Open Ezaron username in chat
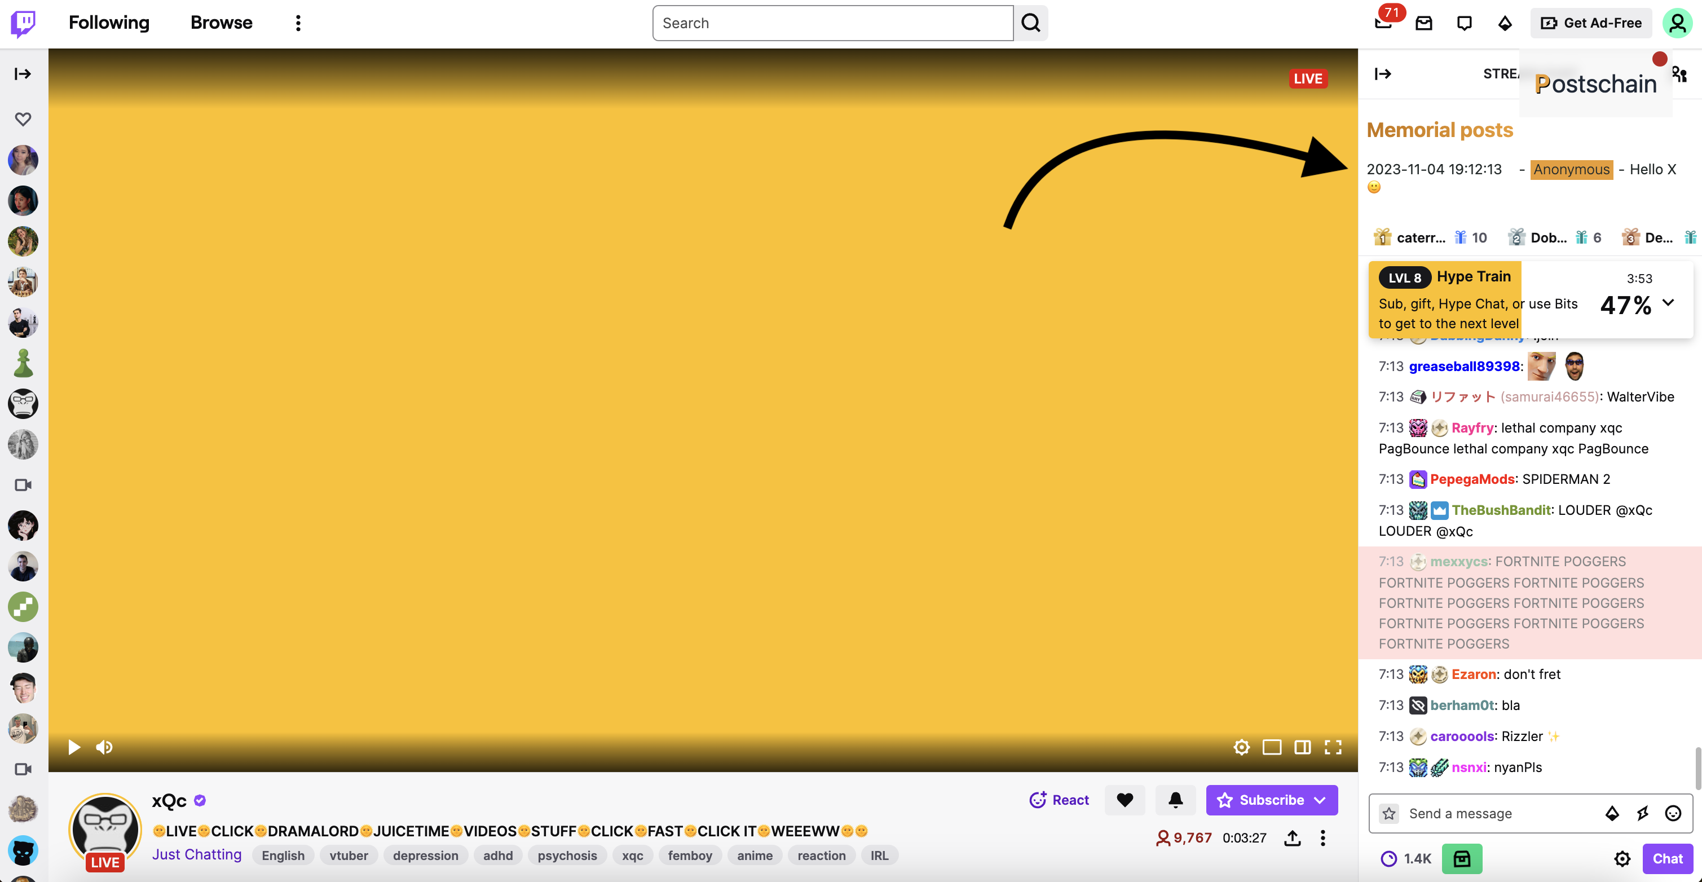 [1474, 674]
